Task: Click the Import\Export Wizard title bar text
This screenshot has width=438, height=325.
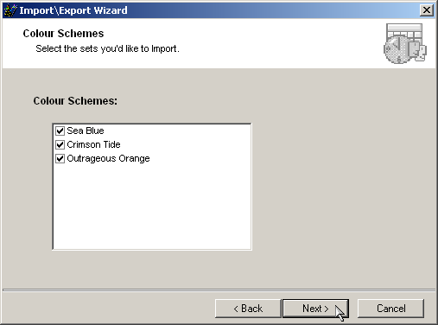Action: point(73,10)
